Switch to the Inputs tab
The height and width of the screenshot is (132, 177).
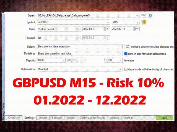43,118
